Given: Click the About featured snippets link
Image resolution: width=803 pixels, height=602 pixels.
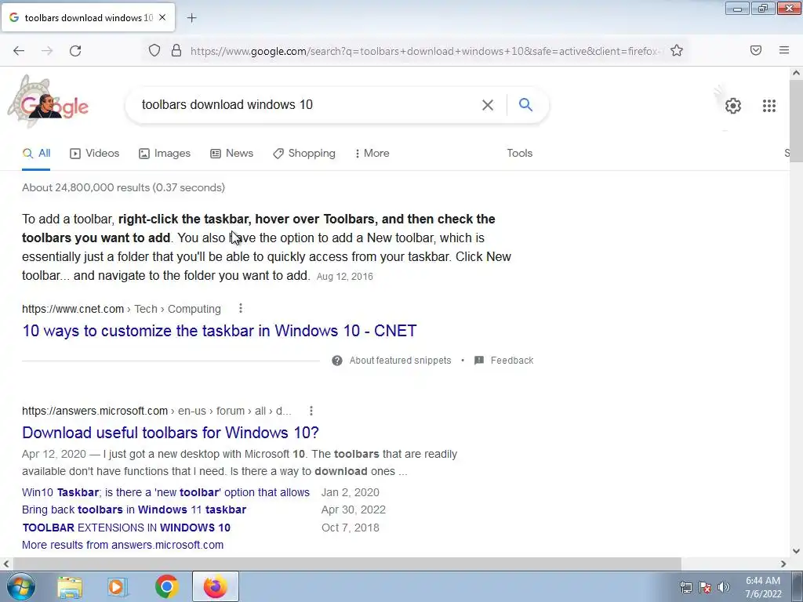Looking at the screenshot, I should (401, 361).
